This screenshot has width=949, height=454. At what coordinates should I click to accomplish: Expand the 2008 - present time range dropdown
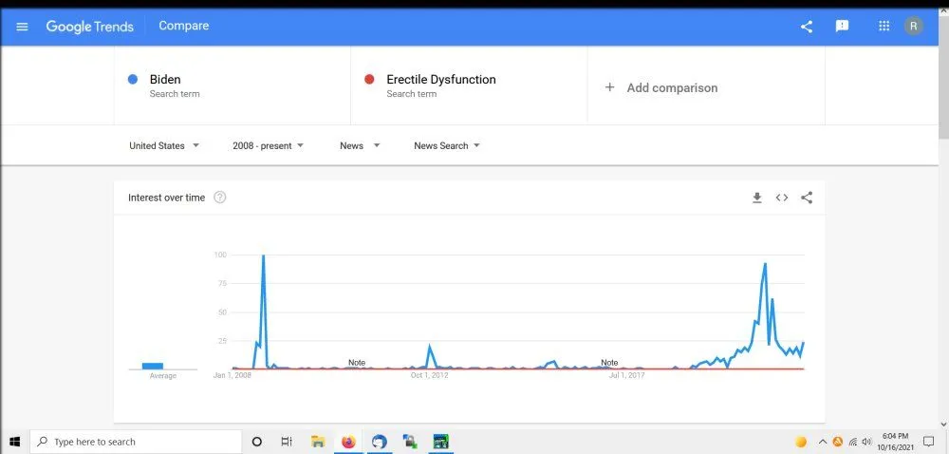click(x=268, y=145)
